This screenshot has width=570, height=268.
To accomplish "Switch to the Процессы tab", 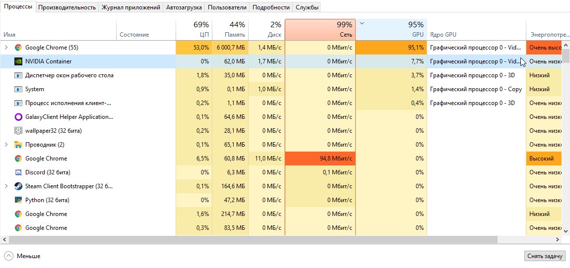I will (18, 7).
